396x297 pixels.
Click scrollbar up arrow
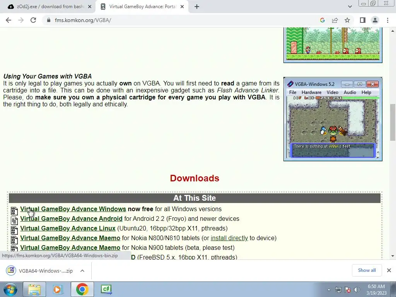point(393,31)
